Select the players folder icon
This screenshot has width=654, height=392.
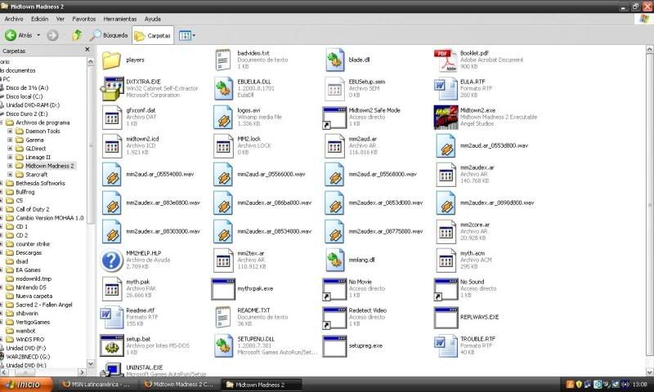coord(112,60)
